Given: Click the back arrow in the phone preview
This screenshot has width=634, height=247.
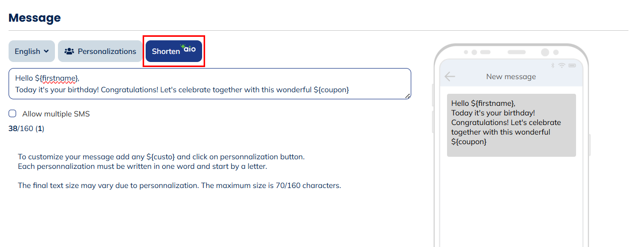Looking at the screenshot, I should (450, 77).
